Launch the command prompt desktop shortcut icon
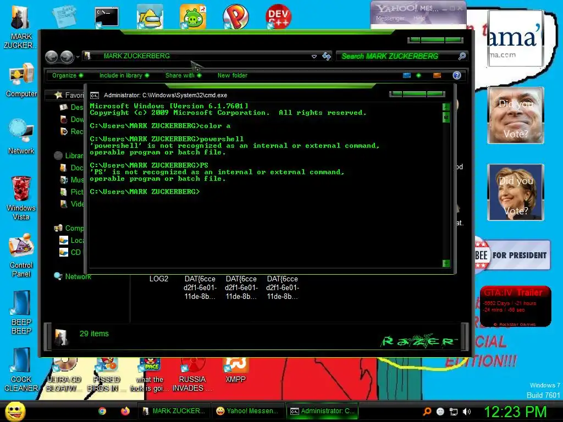The width and height of the screenshot is (563, 422). tap(106, 17)
